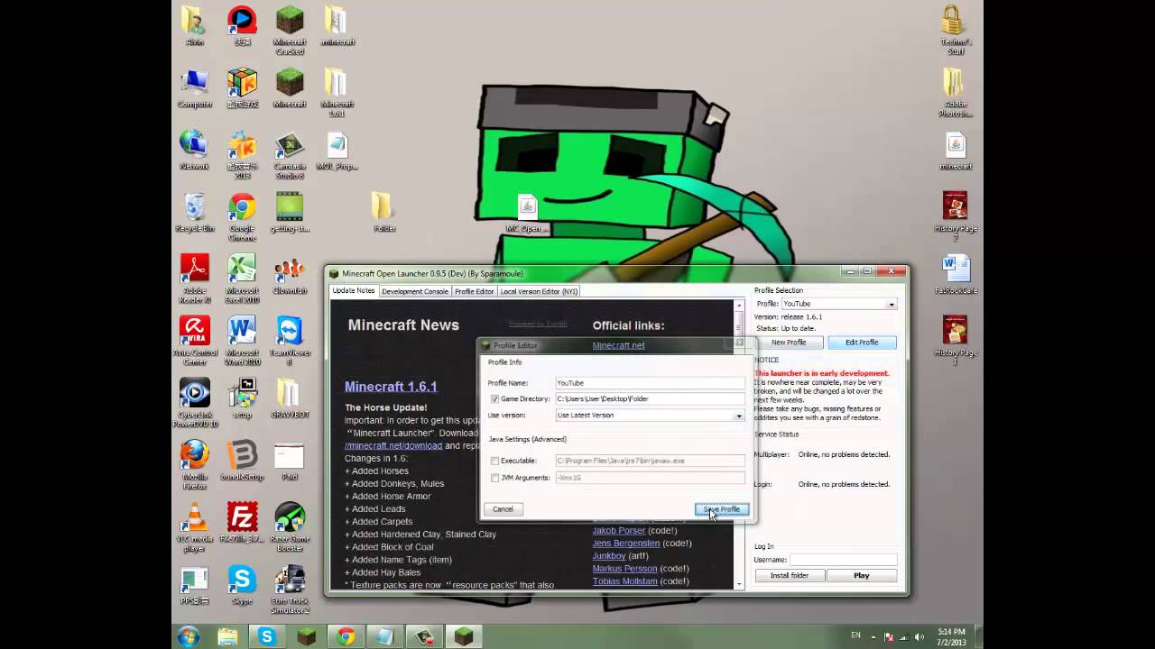Click the Game Directory path field

tap(650, 398)
